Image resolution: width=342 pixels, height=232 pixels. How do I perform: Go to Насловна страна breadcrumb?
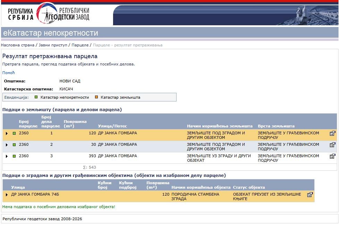[18, 45]
